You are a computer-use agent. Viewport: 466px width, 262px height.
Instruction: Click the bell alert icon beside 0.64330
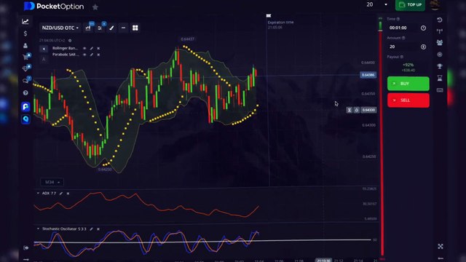(357, 110)
